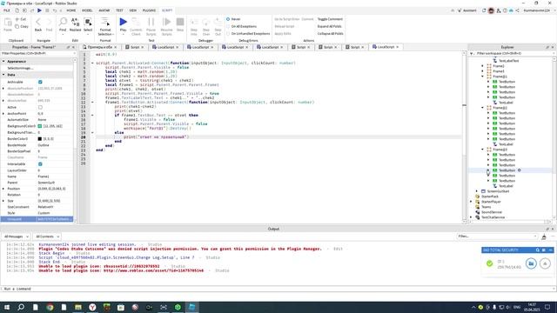Viewport: 557px width, 313px height.
Task: Expand the Size property
Action: [x=3, y=201]
